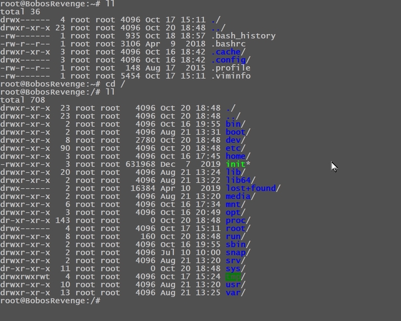The height and width of the screenshot is (321, 401).
Task: Click the dev directory name
Action: (233, 140)
